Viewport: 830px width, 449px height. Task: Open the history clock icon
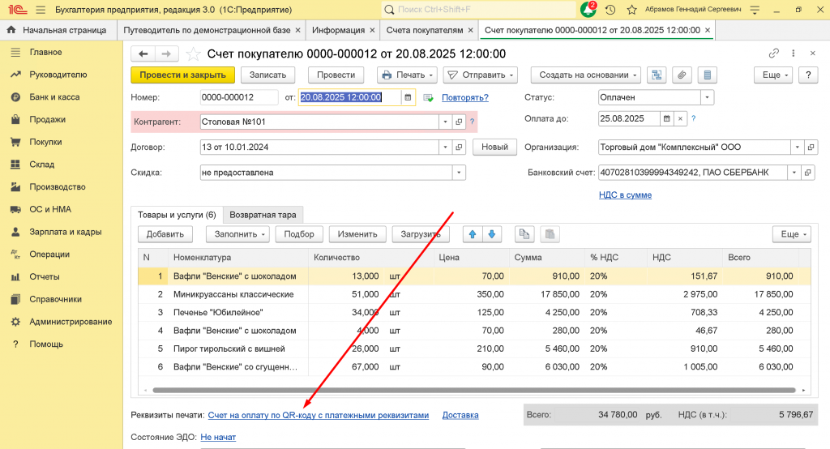(x=610, y=10)
